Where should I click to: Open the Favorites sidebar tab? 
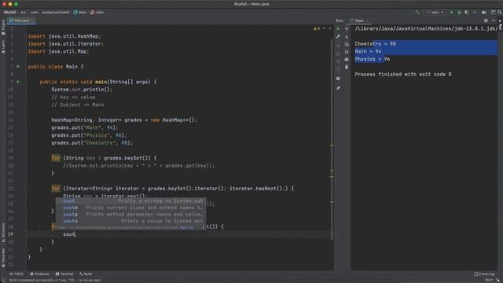pyautogui.click(x=3, y=259)
